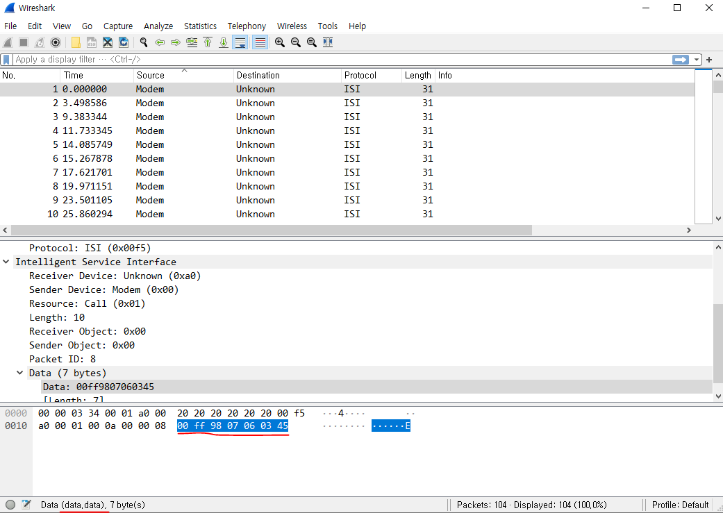Start capturing packets with the shark fin icon
Viewport: 723px width, 513px height.
click(x=8, y=42)
